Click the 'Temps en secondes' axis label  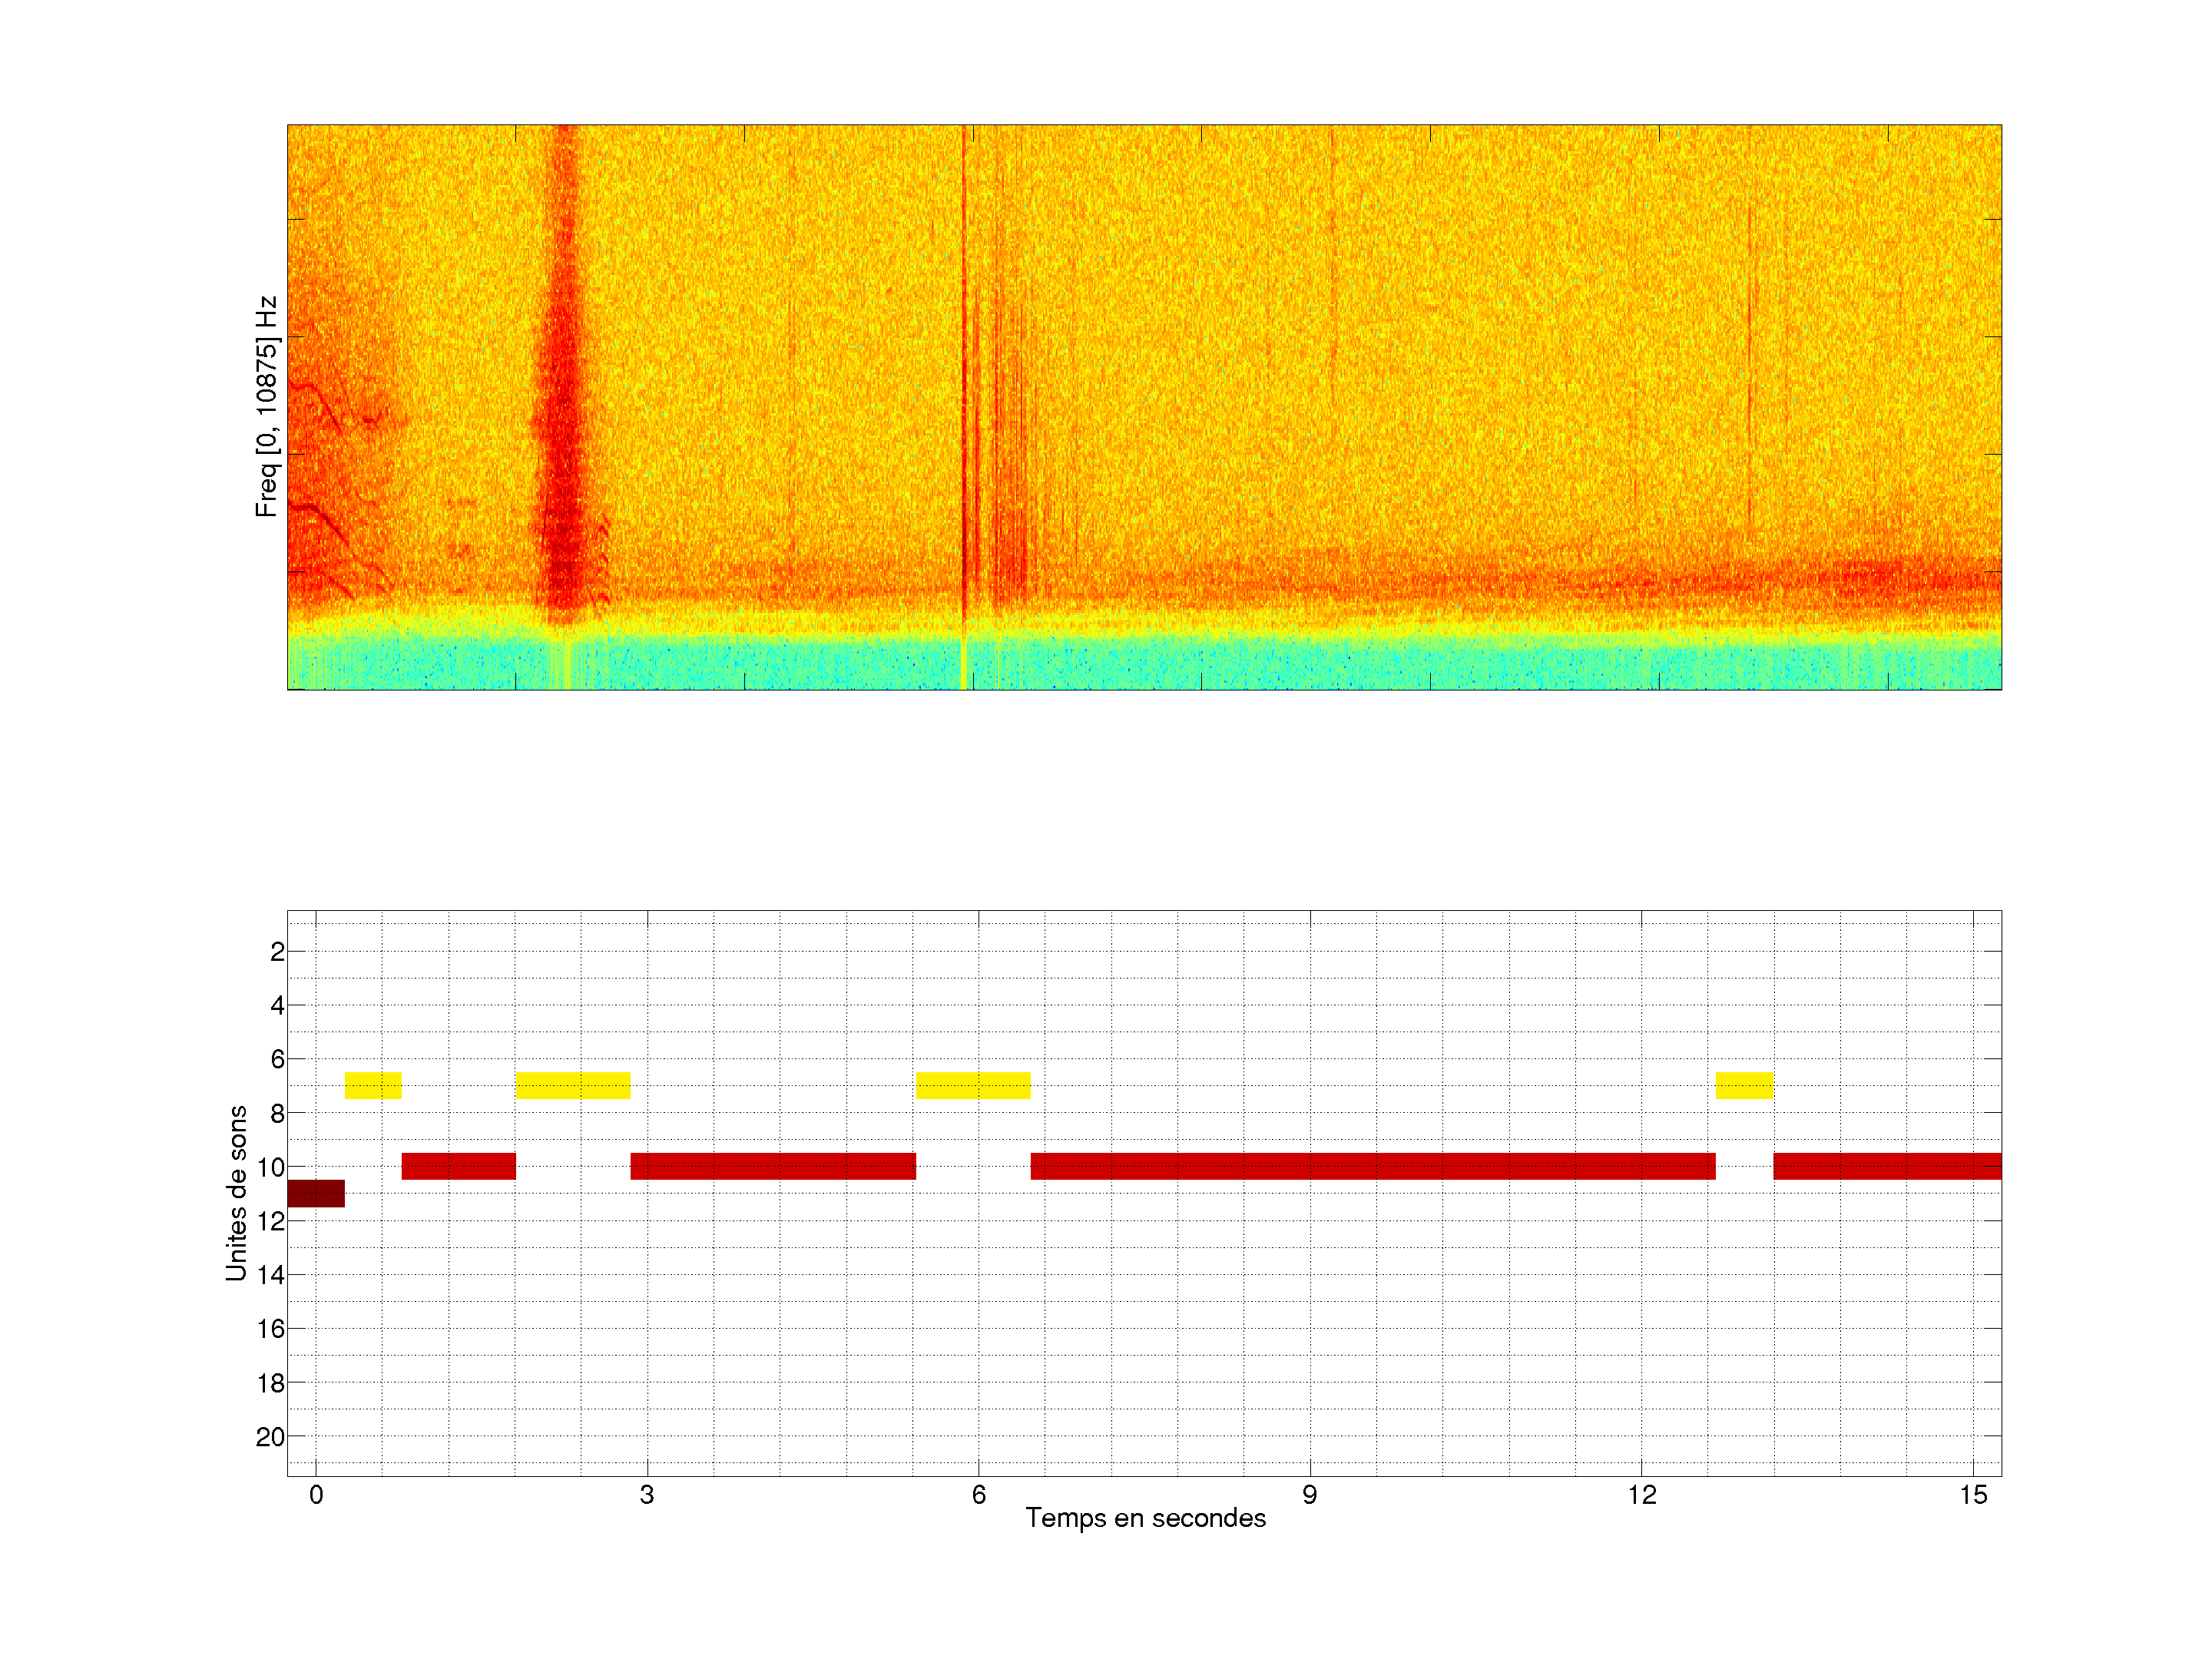[1145, 1518]
